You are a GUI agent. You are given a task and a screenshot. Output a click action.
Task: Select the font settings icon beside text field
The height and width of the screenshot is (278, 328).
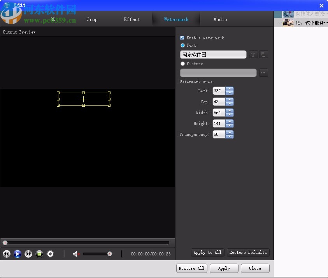click(x=253, y=55)
